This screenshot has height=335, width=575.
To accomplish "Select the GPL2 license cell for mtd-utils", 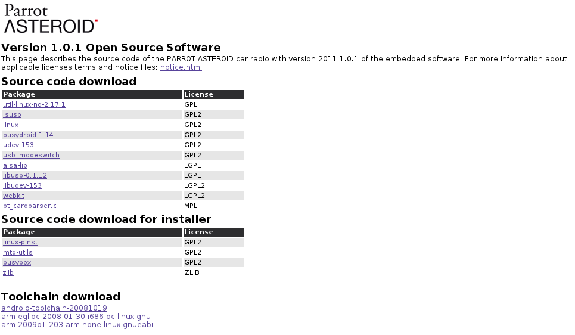I will point(214,253).
